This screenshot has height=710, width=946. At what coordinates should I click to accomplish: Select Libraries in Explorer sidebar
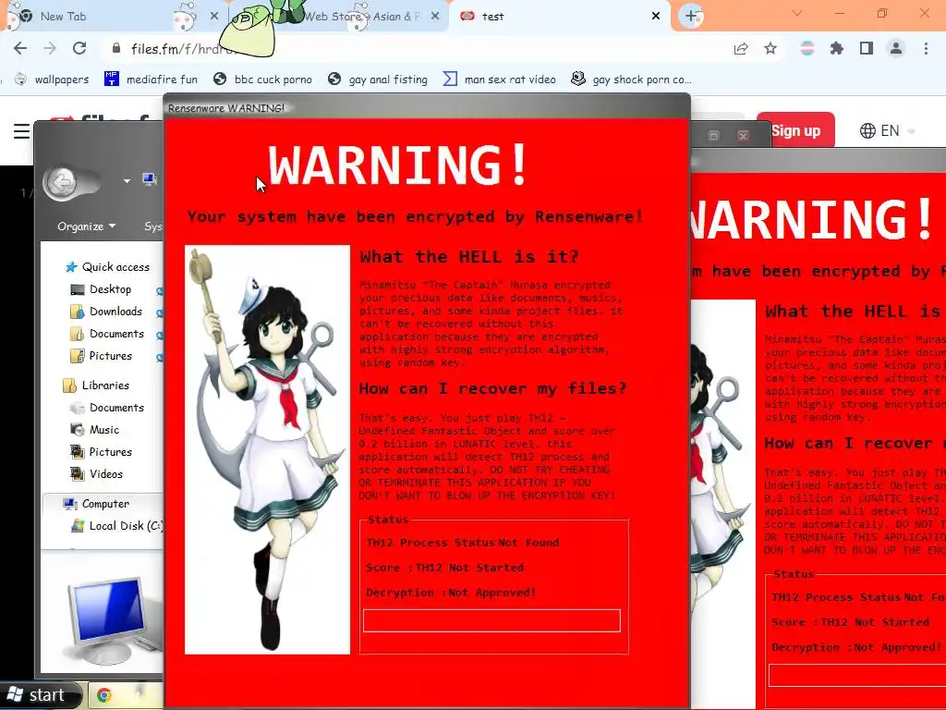(96, 386)
